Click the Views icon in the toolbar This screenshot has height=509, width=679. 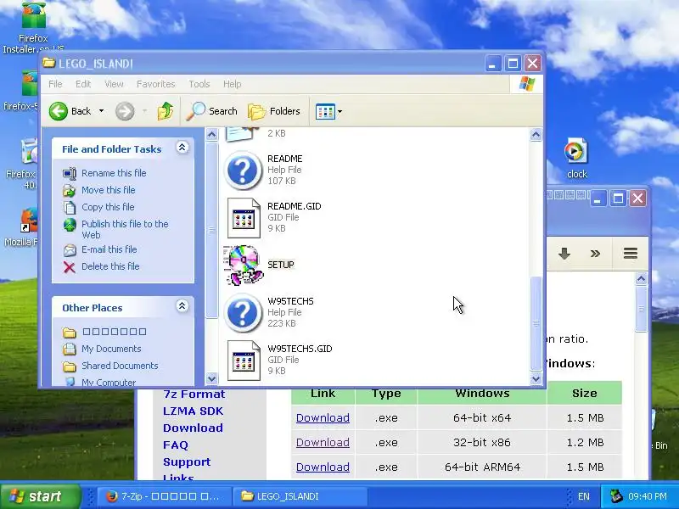coord(325,111)
